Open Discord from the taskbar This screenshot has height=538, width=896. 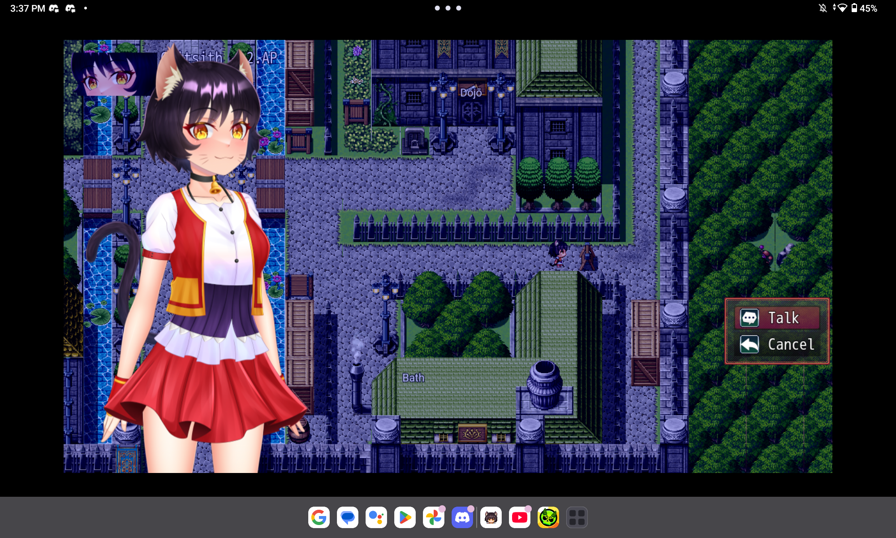(462, 517)
